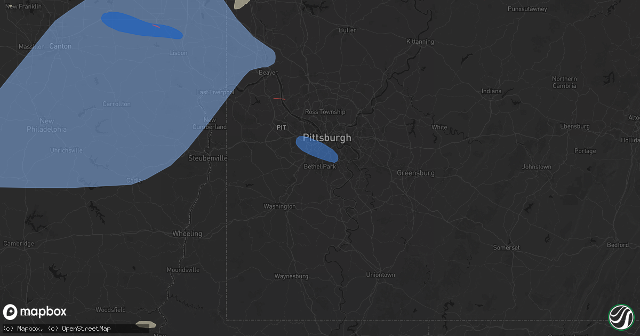Image resolution: width=640 pixels, height=336 pixels.
Task: Click the Somerset label
Action: 506,248
